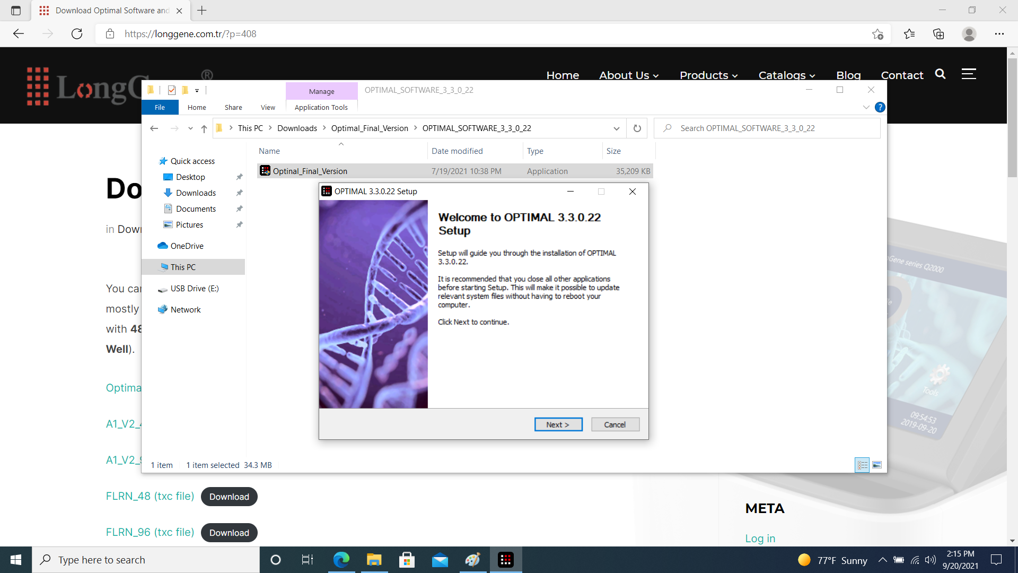Open the Properties icon in quick access toolbar
Screen dimensions: 1018x573
172,90
